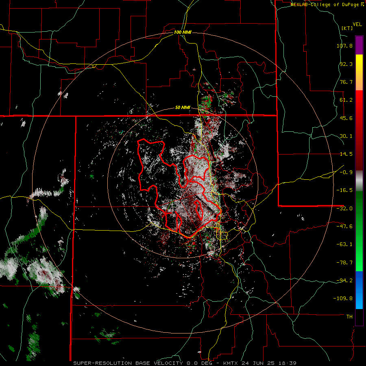Click the 30.1 velocity scale value
Viewport: 366px width, 366px height.
tap(346, 136)
